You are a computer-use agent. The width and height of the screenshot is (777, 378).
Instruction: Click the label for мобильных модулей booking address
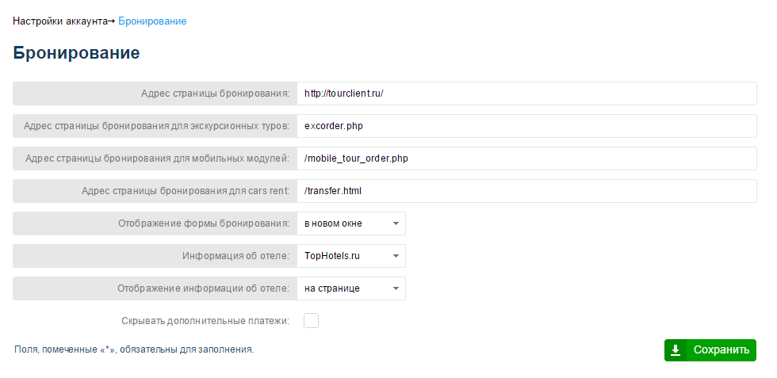[158, 158]
